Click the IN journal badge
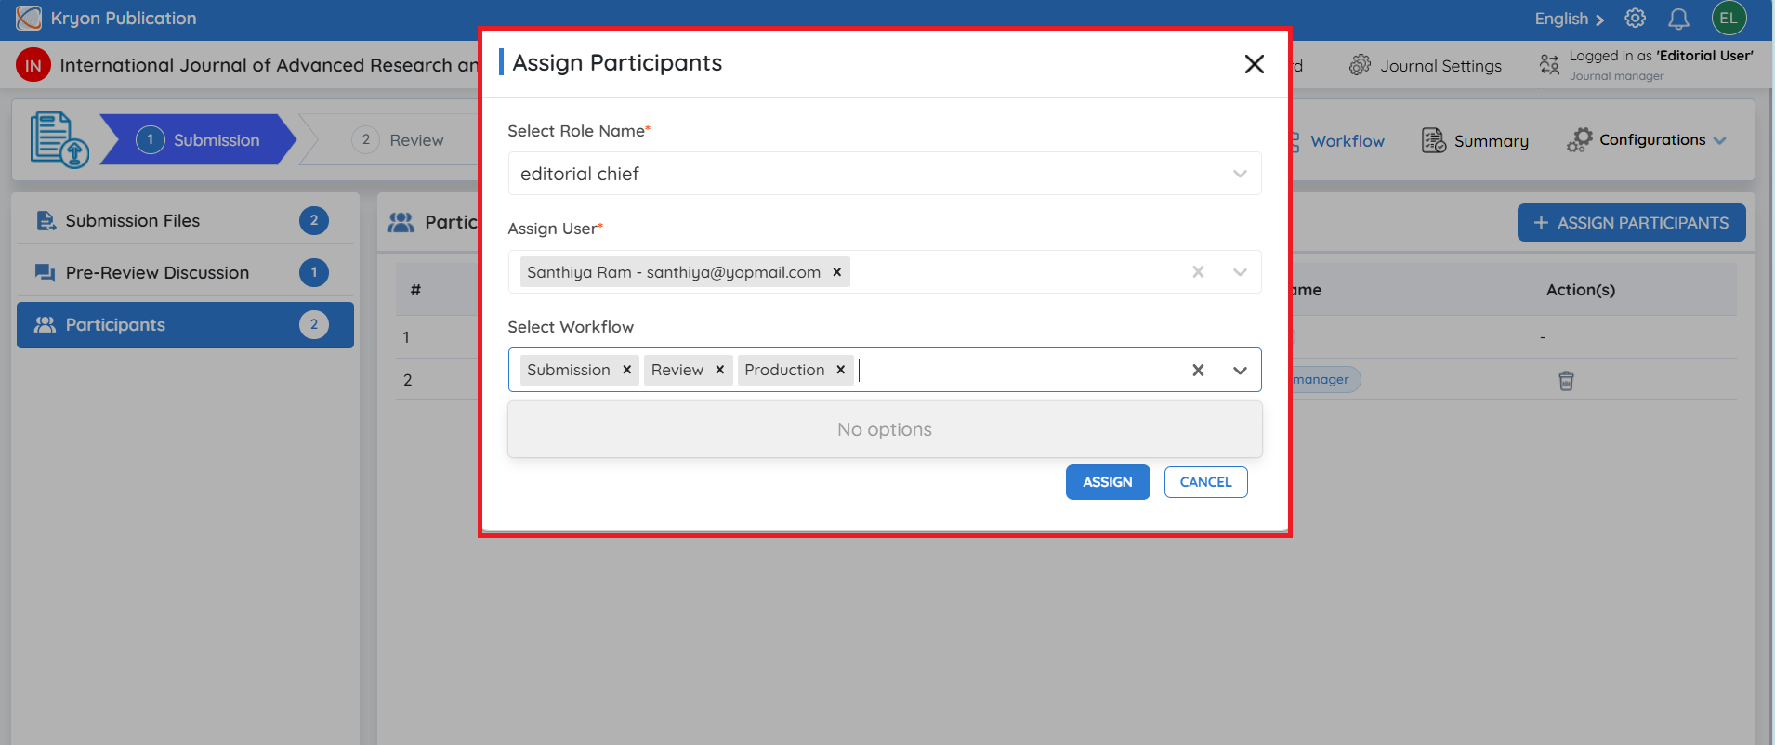 [33, 65]
